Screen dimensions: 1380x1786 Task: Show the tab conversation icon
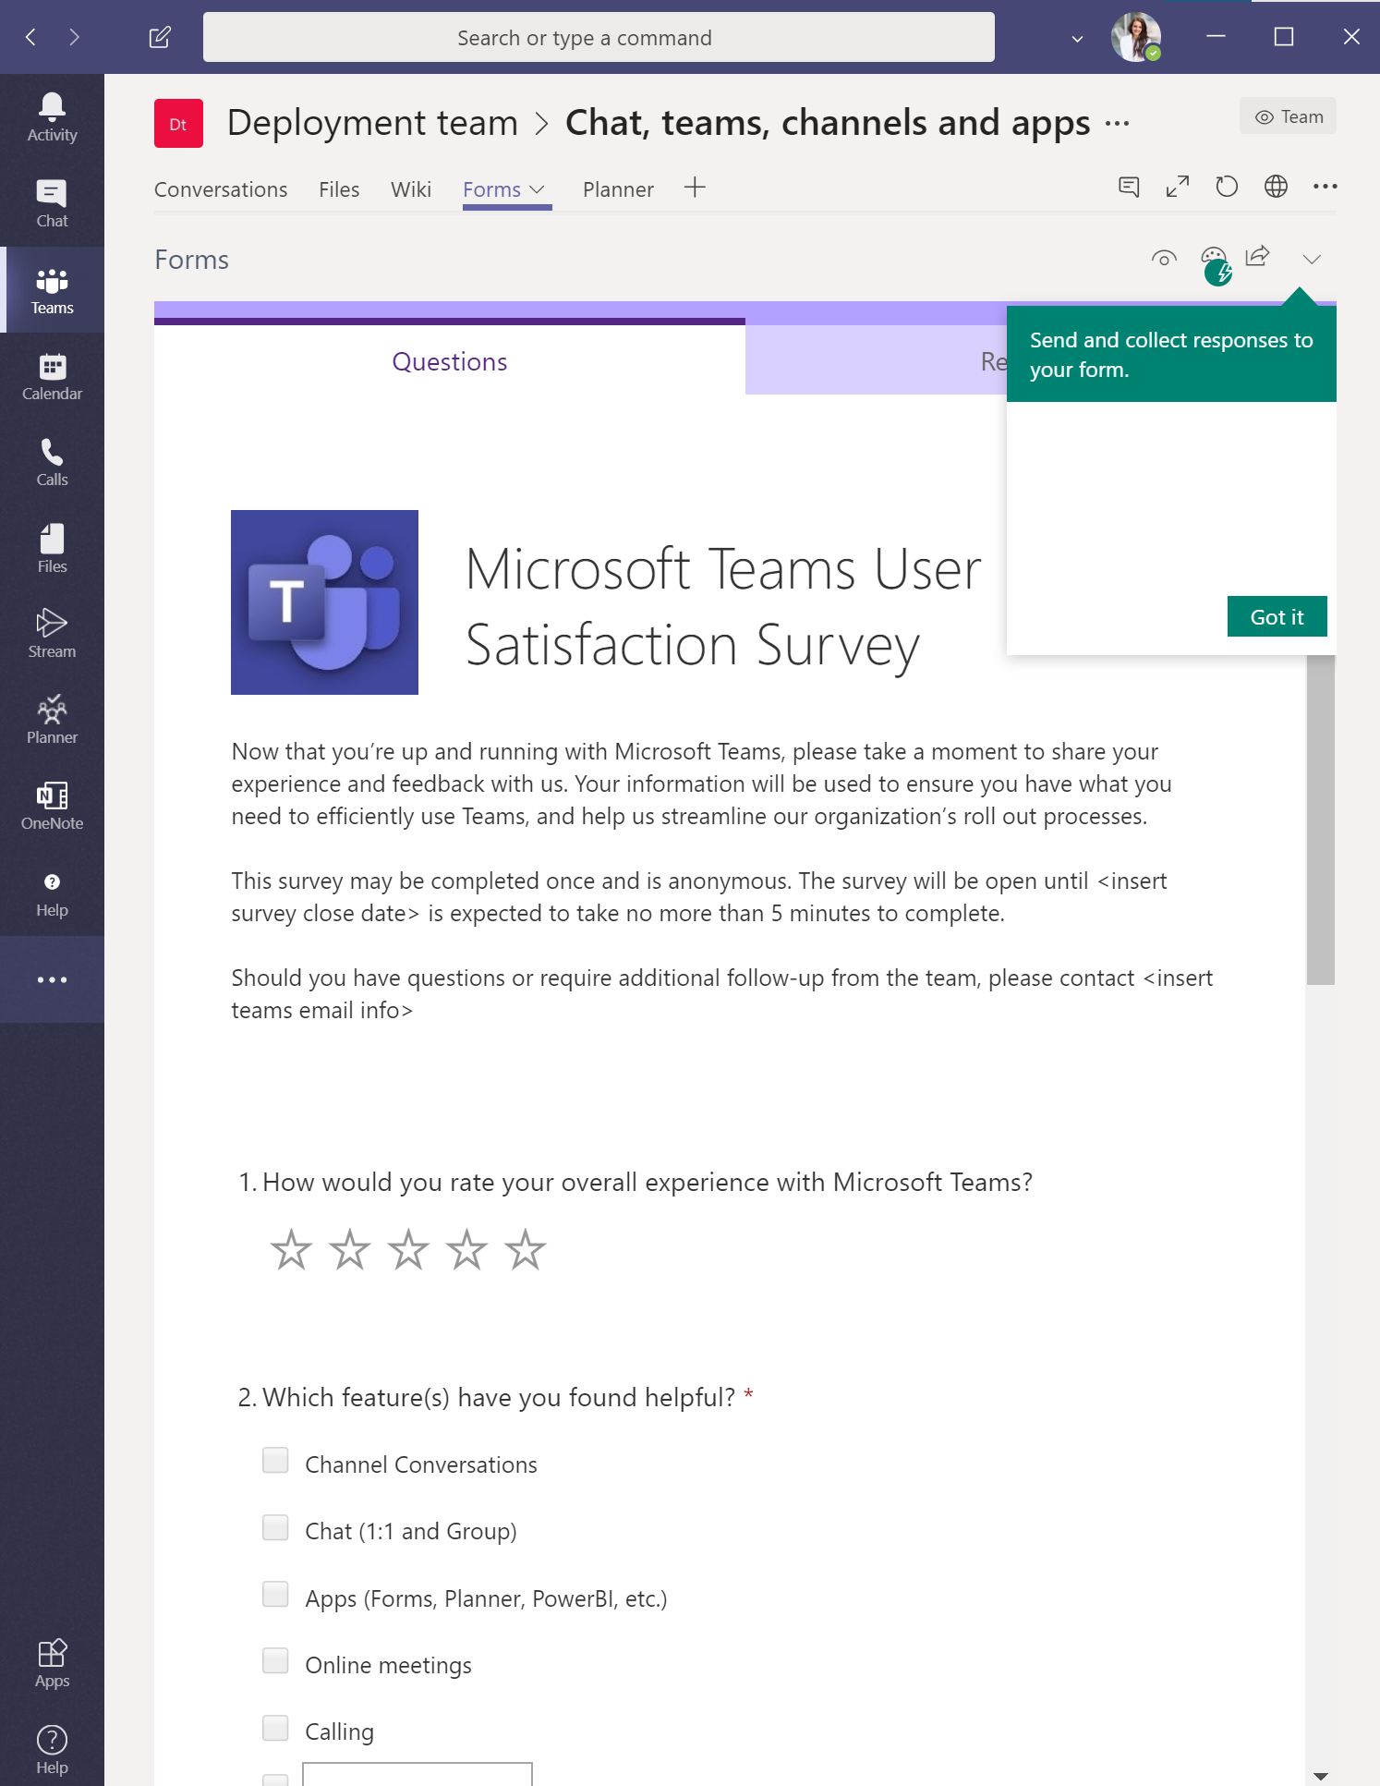[1129, 187]
